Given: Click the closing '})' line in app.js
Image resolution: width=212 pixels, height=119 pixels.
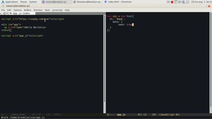Looking at the screenshot, I should coord(108,30).
